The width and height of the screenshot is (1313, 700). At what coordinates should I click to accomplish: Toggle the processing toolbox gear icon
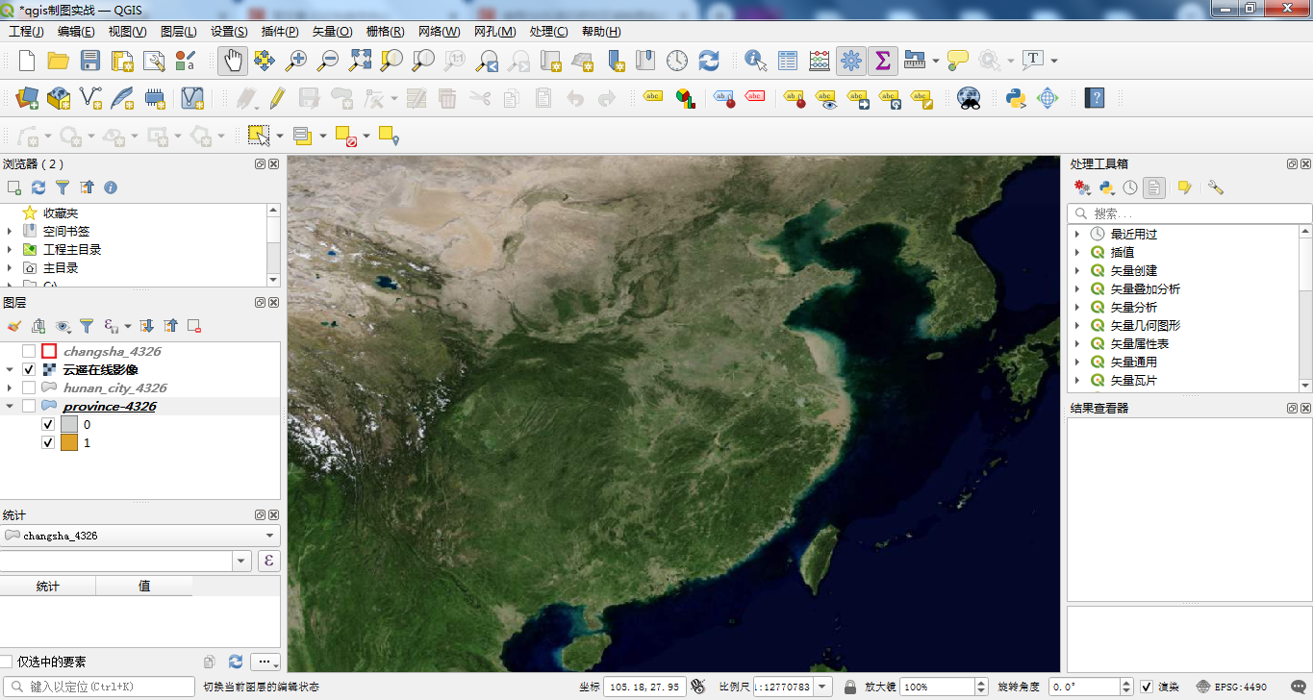pos(850,61)
